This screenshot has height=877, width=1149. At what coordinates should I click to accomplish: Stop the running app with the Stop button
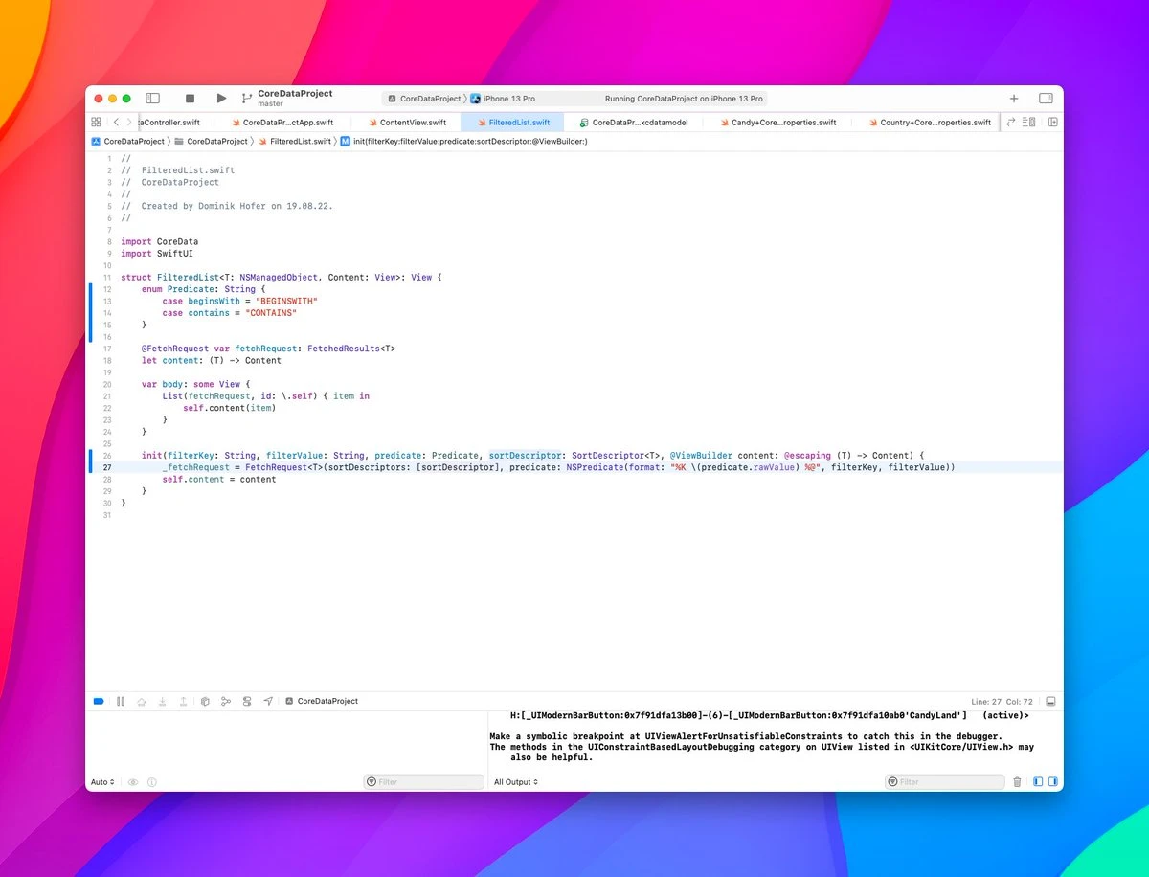point(190,99)
